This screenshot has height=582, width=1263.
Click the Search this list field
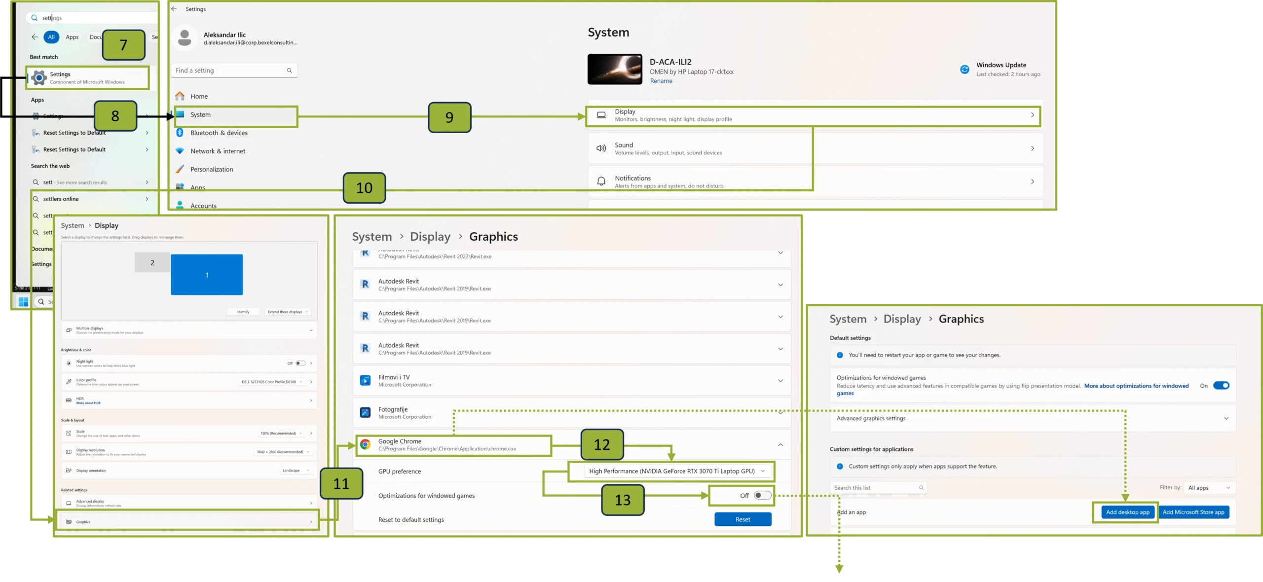[x=878, y=488]
